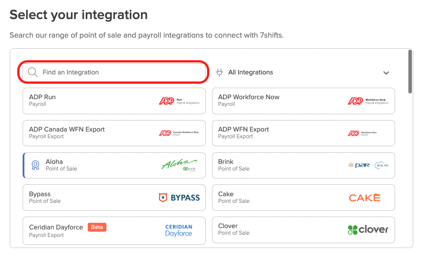The image size is (423, 256).
Task: Click the ADP Run logo
Action: tap(179, 101)
